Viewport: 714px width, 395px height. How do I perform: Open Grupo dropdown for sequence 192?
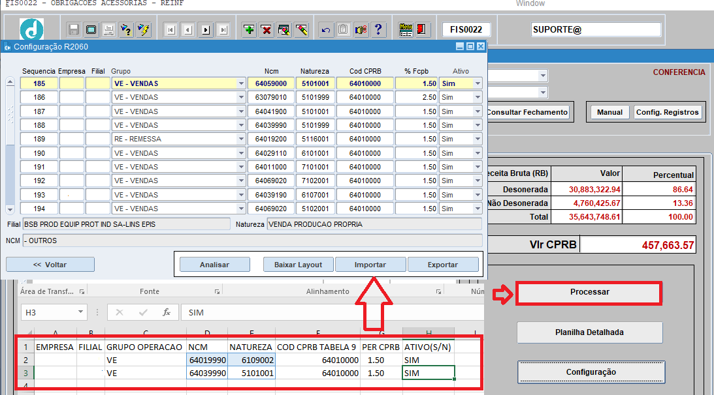241,181
